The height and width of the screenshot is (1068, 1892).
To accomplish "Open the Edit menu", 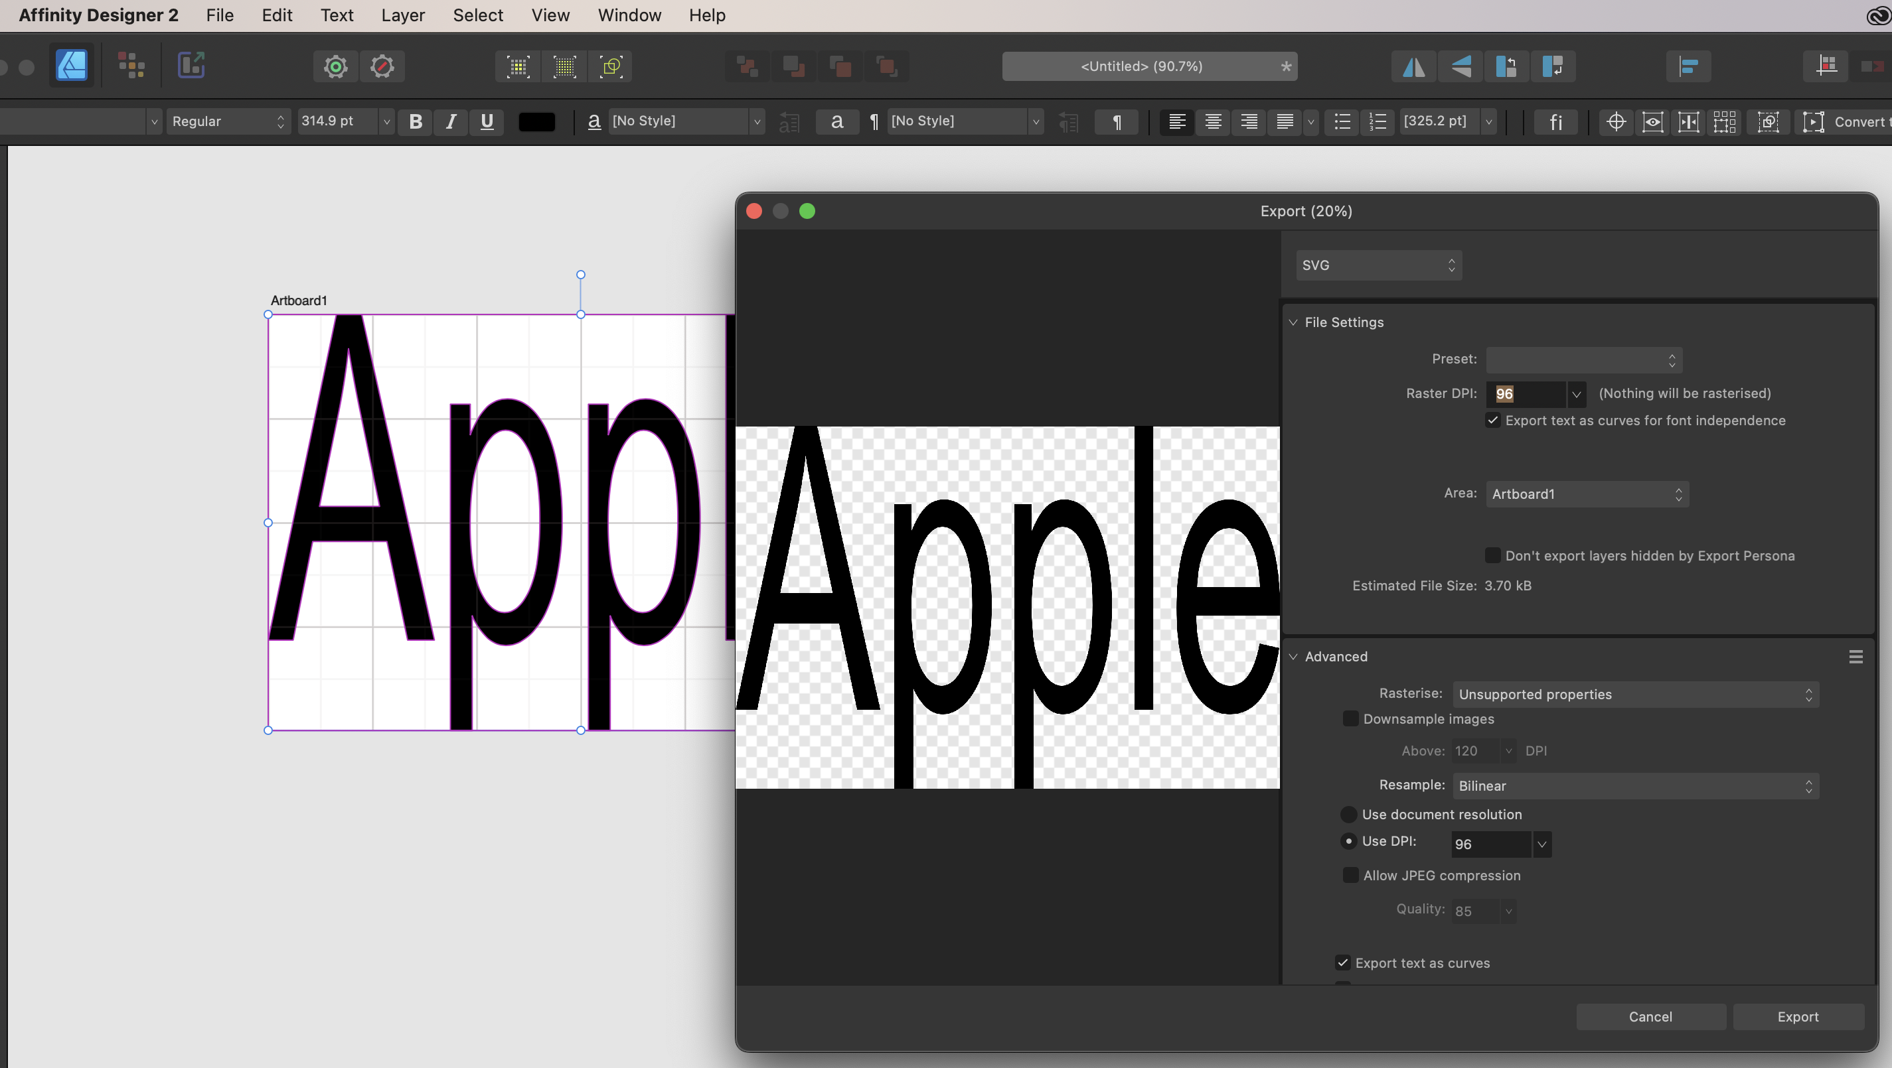I will 277,15.
